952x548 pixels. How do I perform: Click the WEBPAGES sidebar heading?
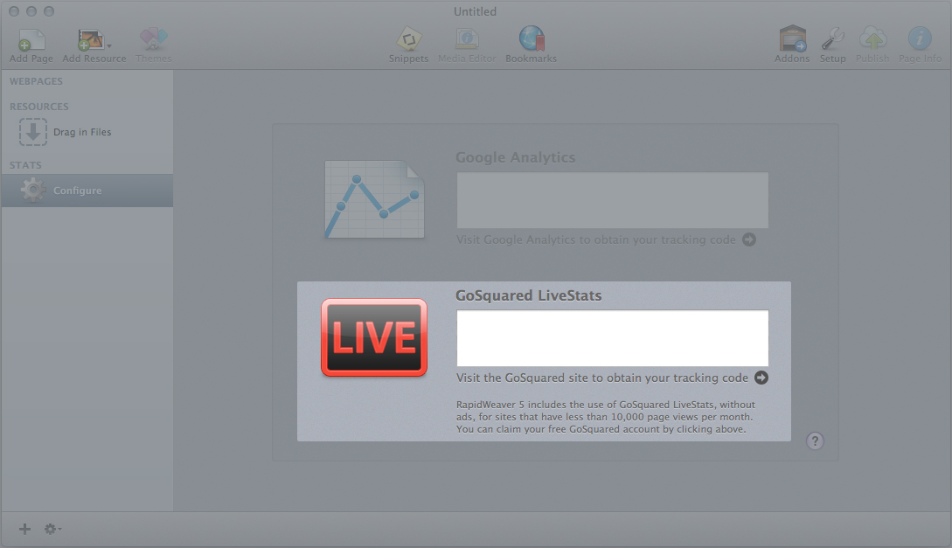36,81
